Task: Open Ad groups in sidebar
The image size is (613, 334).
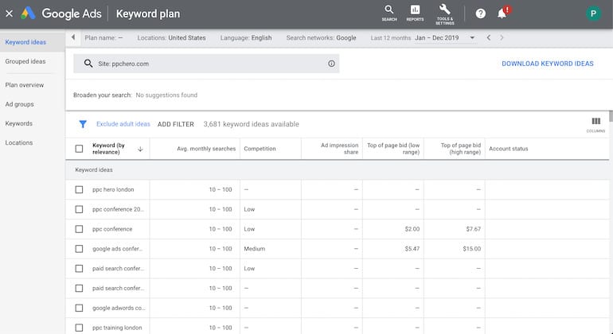Action: click(20, 104)
